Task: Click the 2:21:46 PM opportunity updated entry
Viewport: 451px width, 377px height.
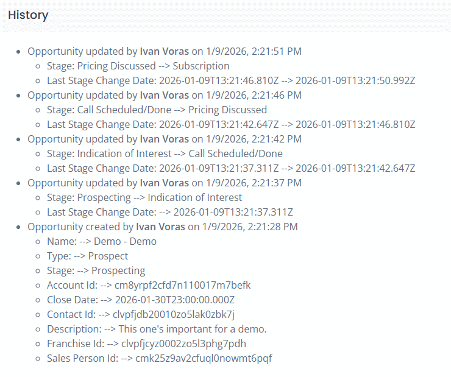Action: coord(165,95)
